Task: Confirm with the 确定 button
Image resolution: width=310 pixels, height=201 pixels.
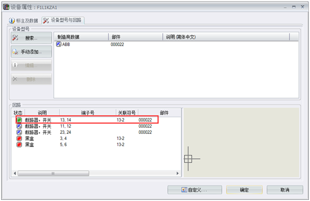Action: click(x=244, y=190)
